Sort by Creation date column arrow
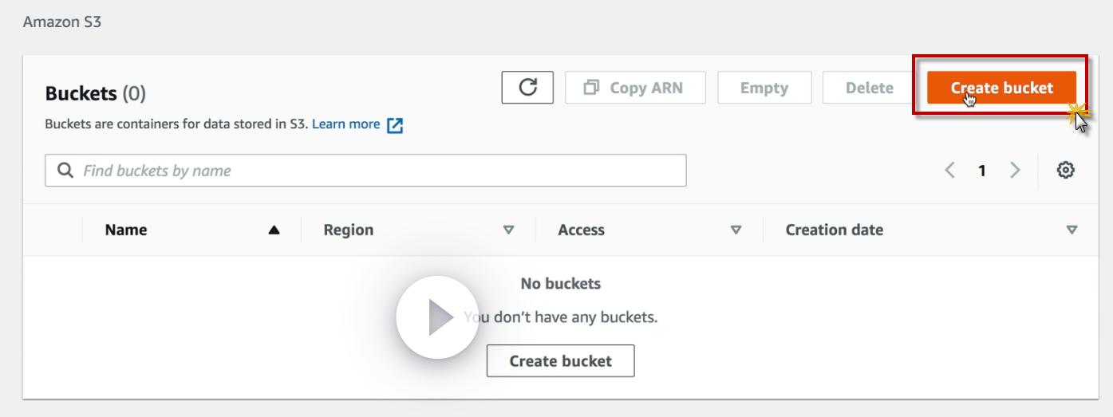Image resolution: width=1113 pixels, height=417 pixels. (1072, 230)
